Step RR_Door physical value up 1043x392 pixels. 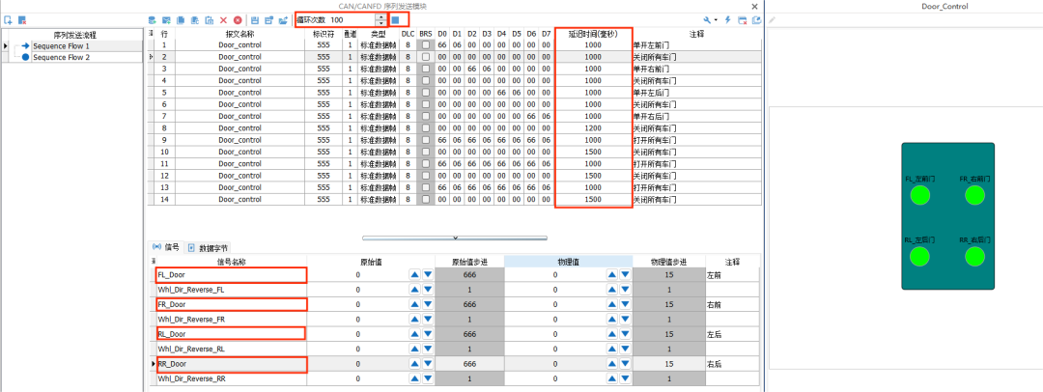point(612,364)
